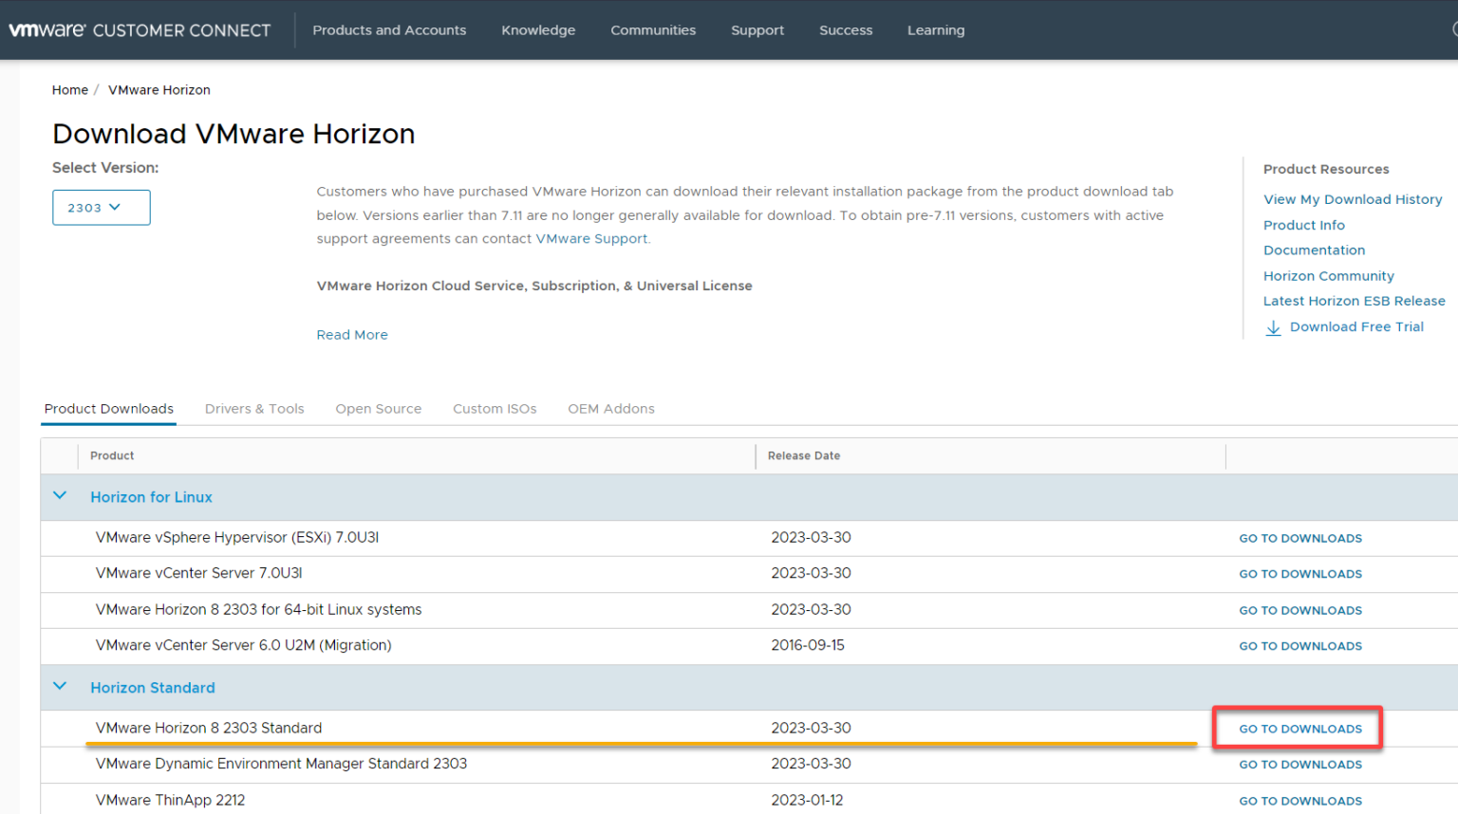Follow the VMware Support link
The image size is (1458, 814).
click(591, 239)
